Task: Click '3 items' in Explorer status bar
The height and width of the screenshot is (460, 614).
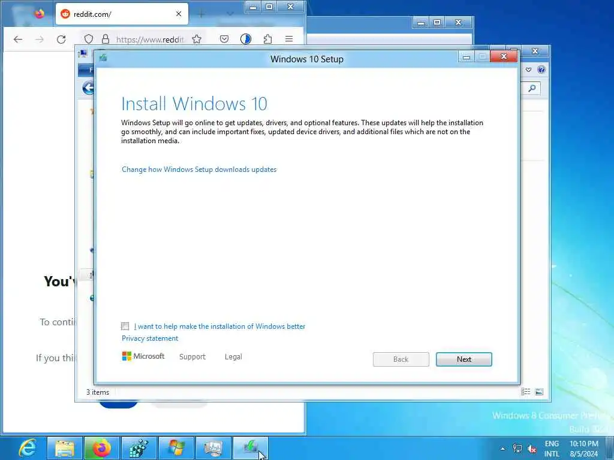Action: point(98,392)
